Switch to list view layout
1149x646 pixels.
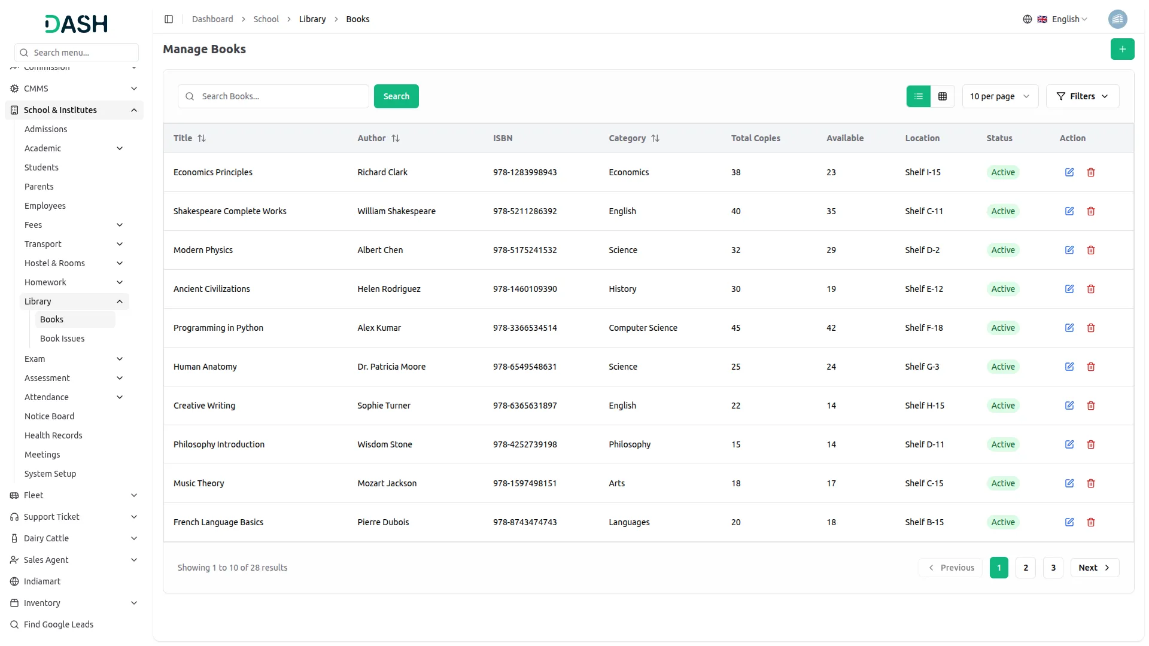(x=919, y=96)
